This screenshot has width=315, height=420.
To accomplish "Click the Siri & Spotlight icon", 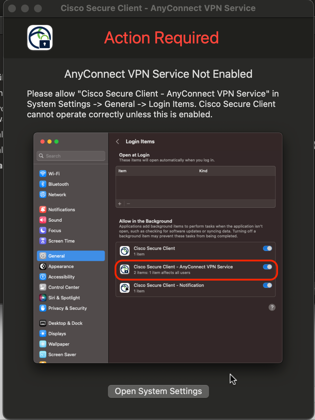I will 43,298.
